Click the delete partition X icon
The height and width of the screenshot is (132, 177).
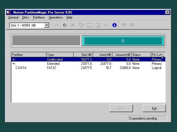(73, 25)
